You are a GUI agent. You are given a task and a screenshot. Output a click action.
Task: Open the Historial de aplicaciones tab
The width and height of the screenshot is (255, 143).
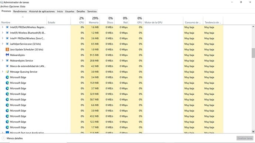coord(42,11)
